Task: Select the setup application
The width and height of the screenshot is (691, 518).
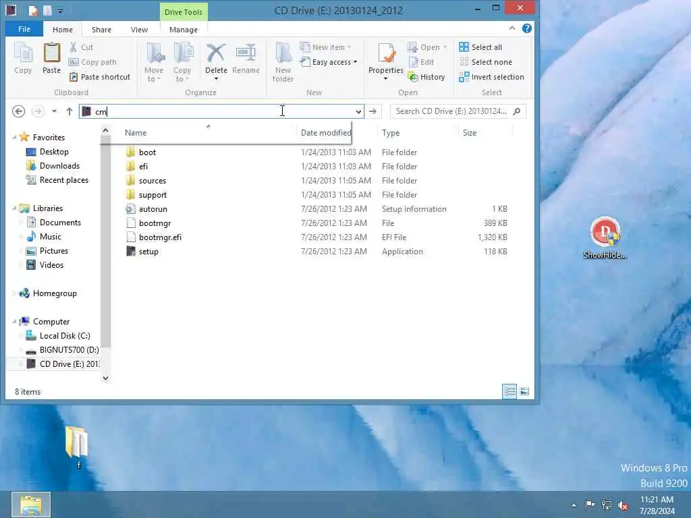Action: coord(148,251)
